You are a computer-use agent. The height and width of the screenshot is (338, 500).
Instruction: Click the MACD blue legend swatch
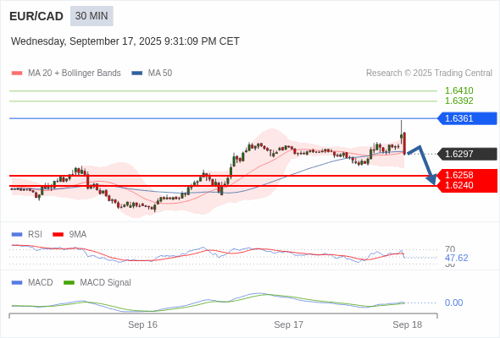(17, 283)
